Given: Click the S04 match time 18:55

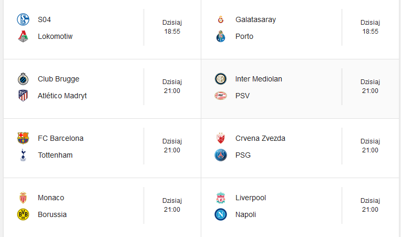Looking at the screenshot, I should [172, 32].
